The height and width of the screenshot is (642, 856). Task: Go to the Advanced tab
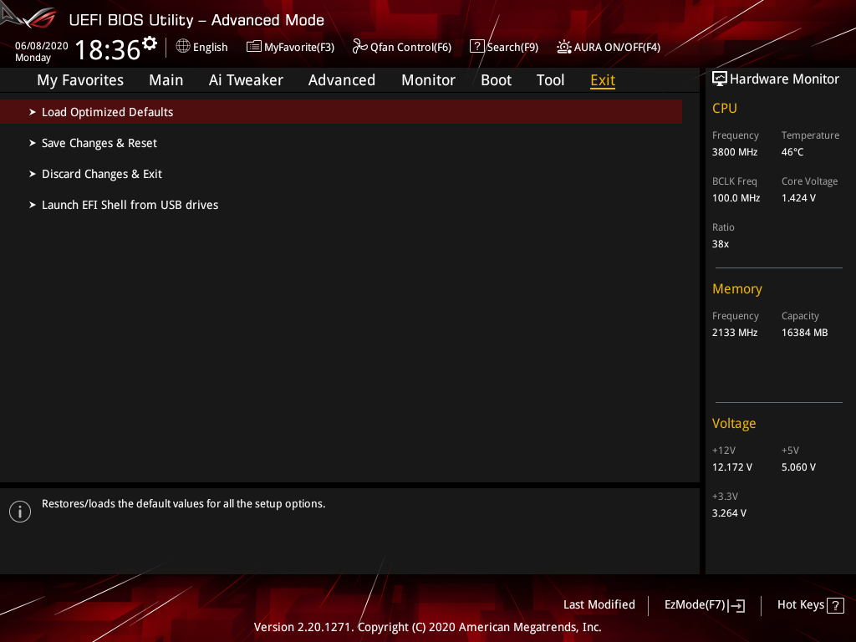click(x=342, y=80)
